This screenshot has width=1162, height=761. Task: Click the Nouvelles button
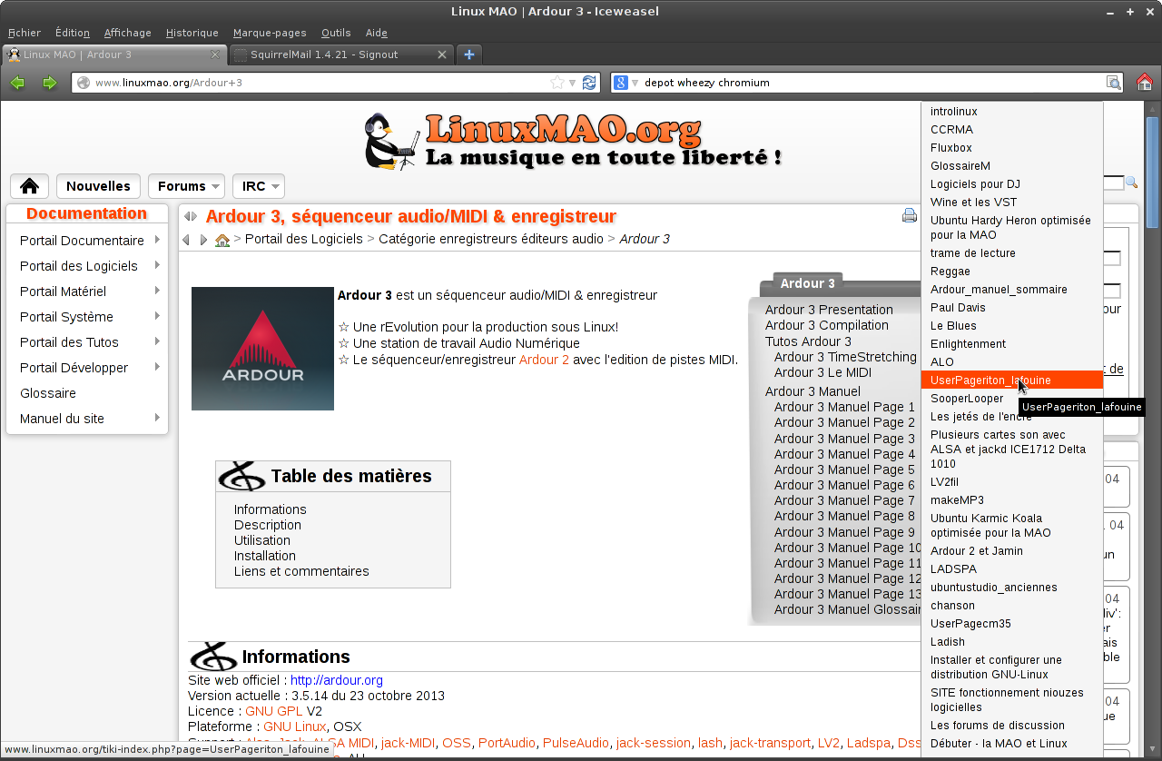tap(98, 186)
